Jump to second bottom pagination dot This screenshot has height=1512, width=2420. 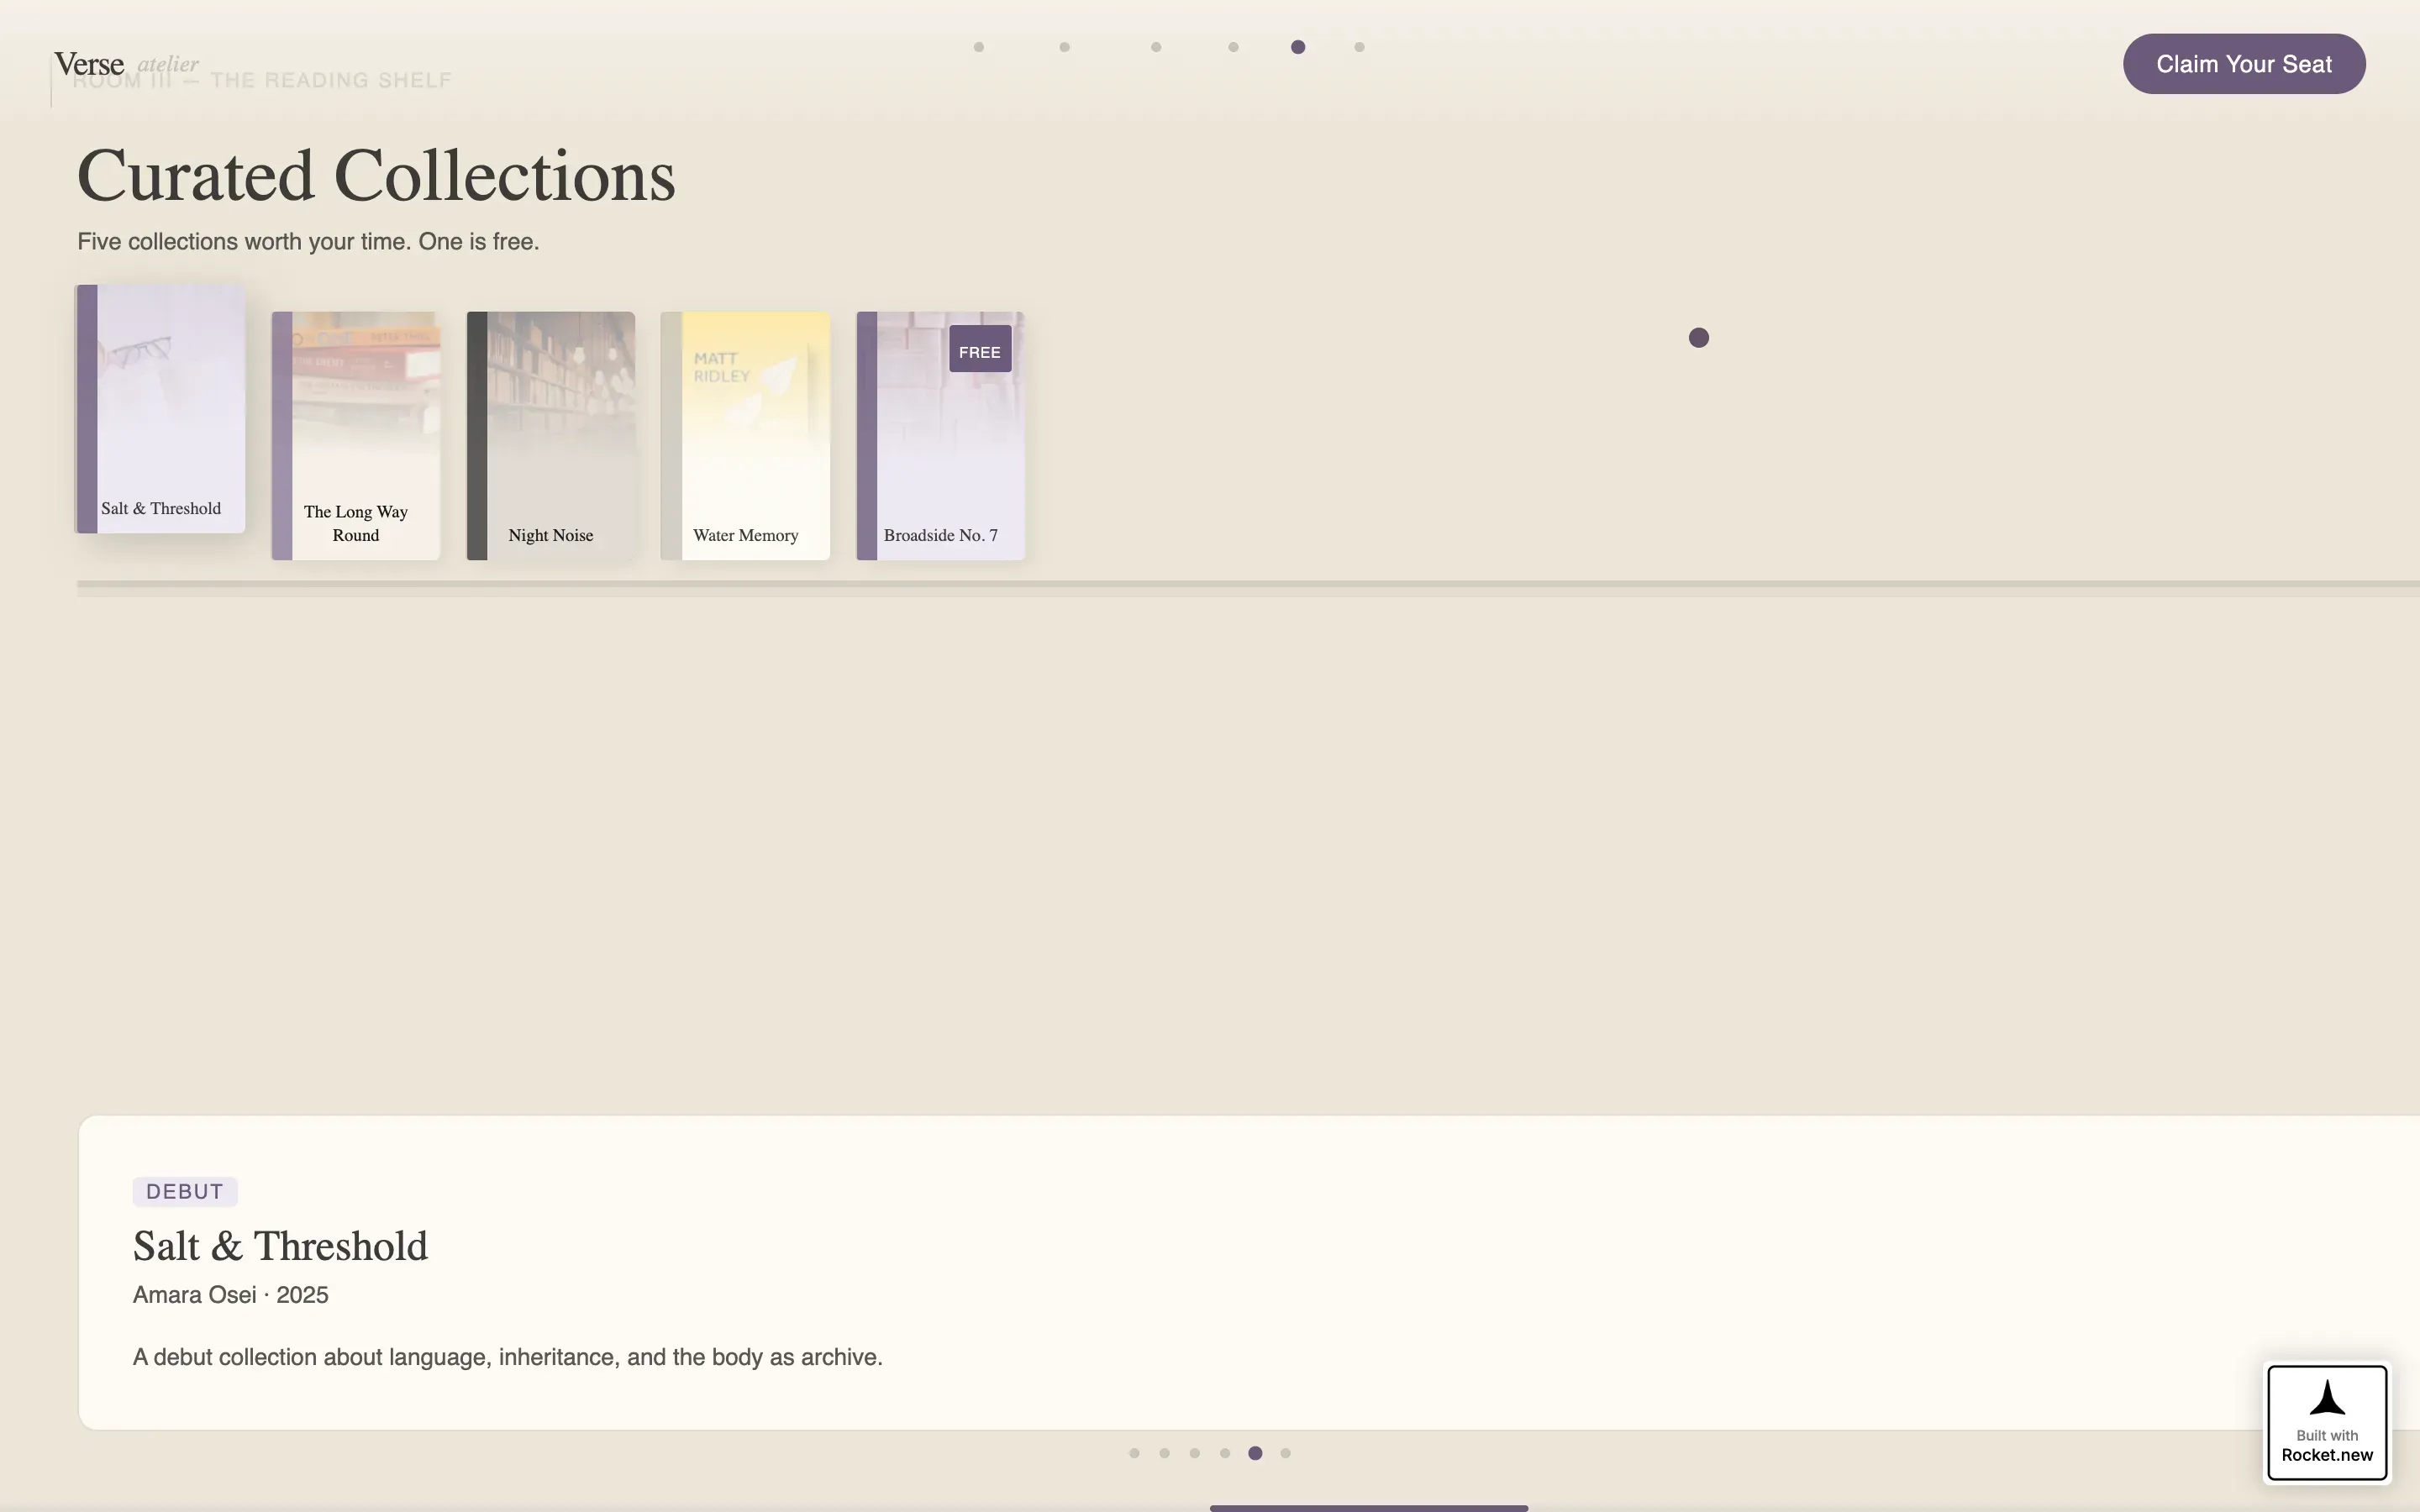coord(1164,1453)
